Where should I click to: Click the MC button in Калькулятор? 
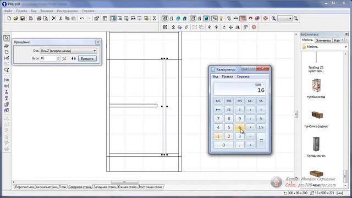coord(218,101)
